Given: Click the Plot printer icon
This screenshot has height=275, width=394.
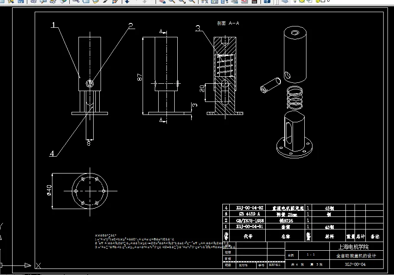Looking at the screenshot, I should [34, 1].
